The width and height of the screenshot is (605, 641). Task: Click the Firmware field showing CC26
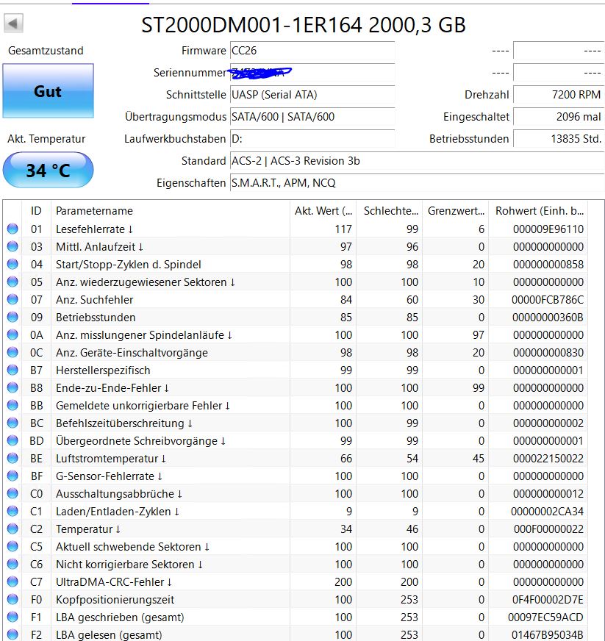click(x=312, y=50)
